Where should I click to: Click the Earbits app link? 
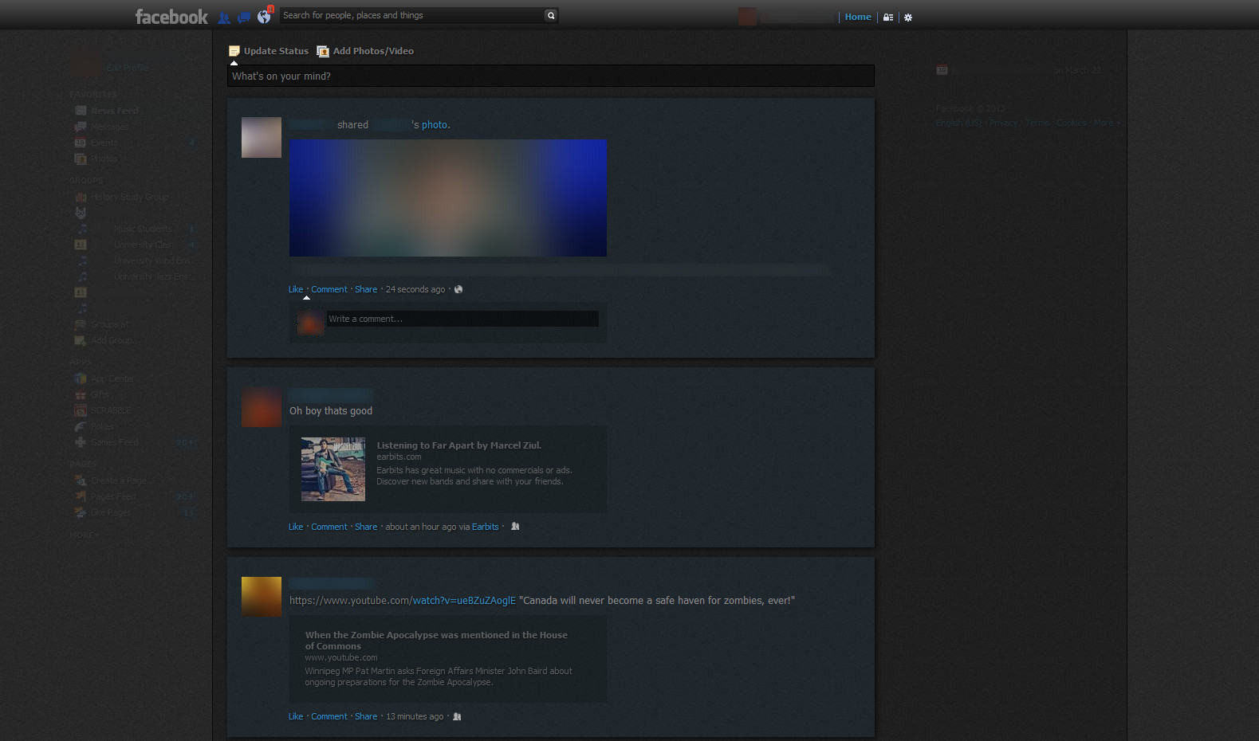pyautogui.click(x=485, y=527)
